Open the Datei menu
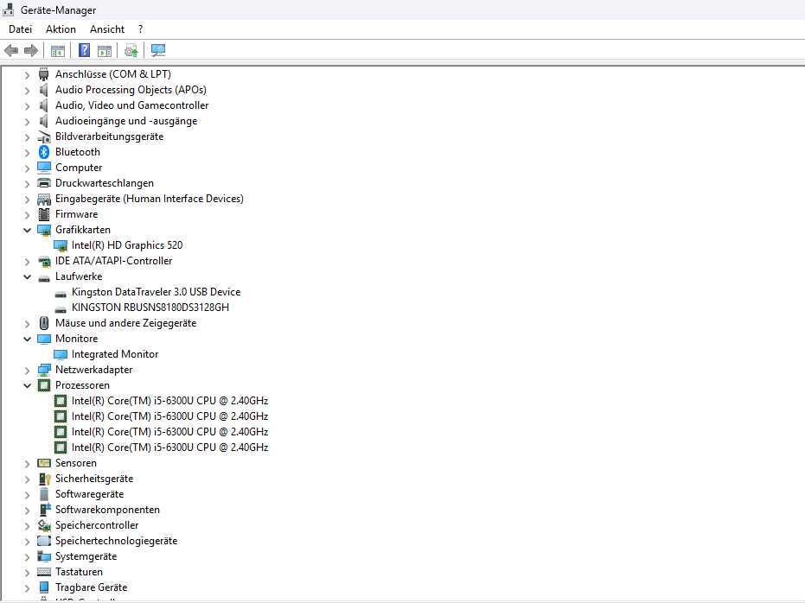Screen dimensions: 805x603 (x=20, y=29)
